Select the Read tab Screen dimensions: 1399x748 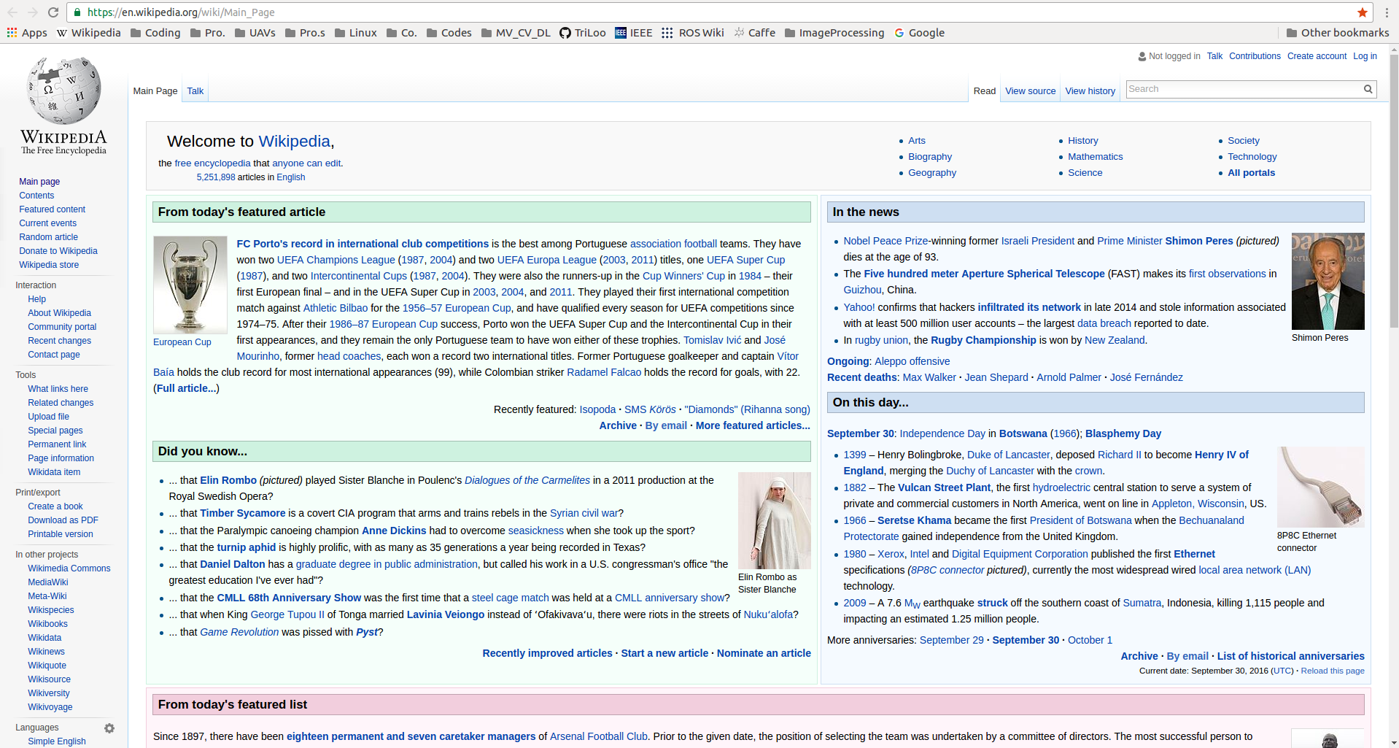point(985,91)
